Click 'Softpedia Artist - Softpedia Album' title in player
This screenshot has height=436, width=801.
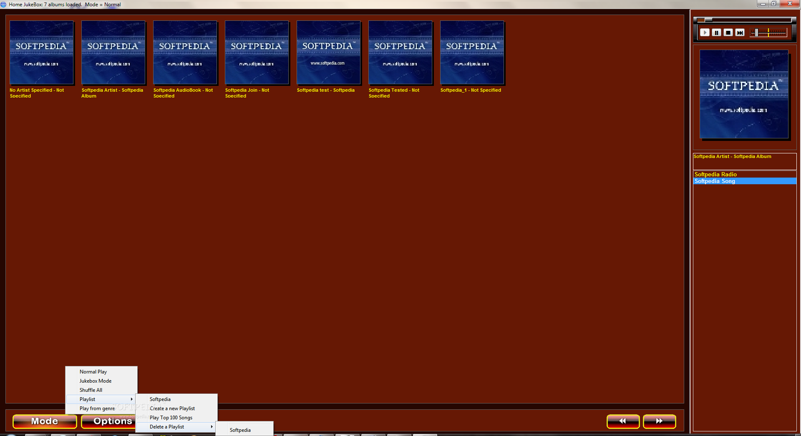click(x=732, y=157)
